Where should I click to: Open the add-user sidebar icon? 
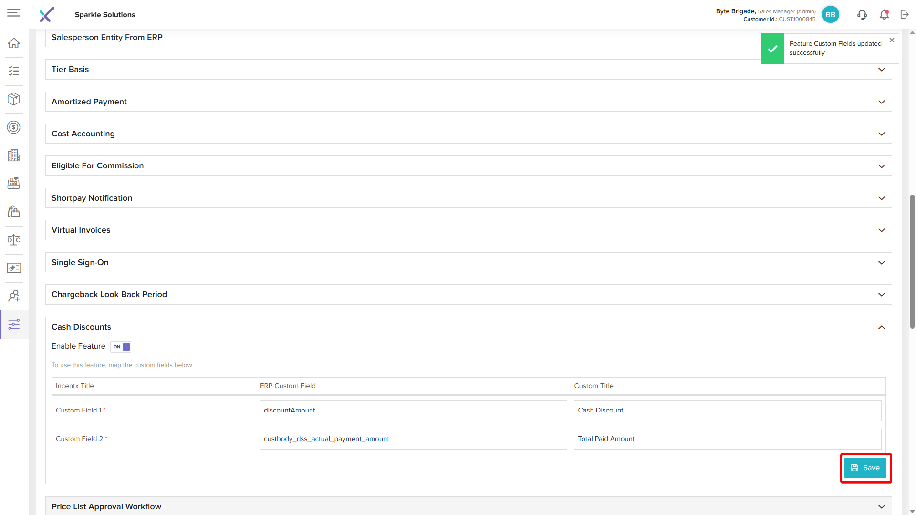(x=14, y=296)
